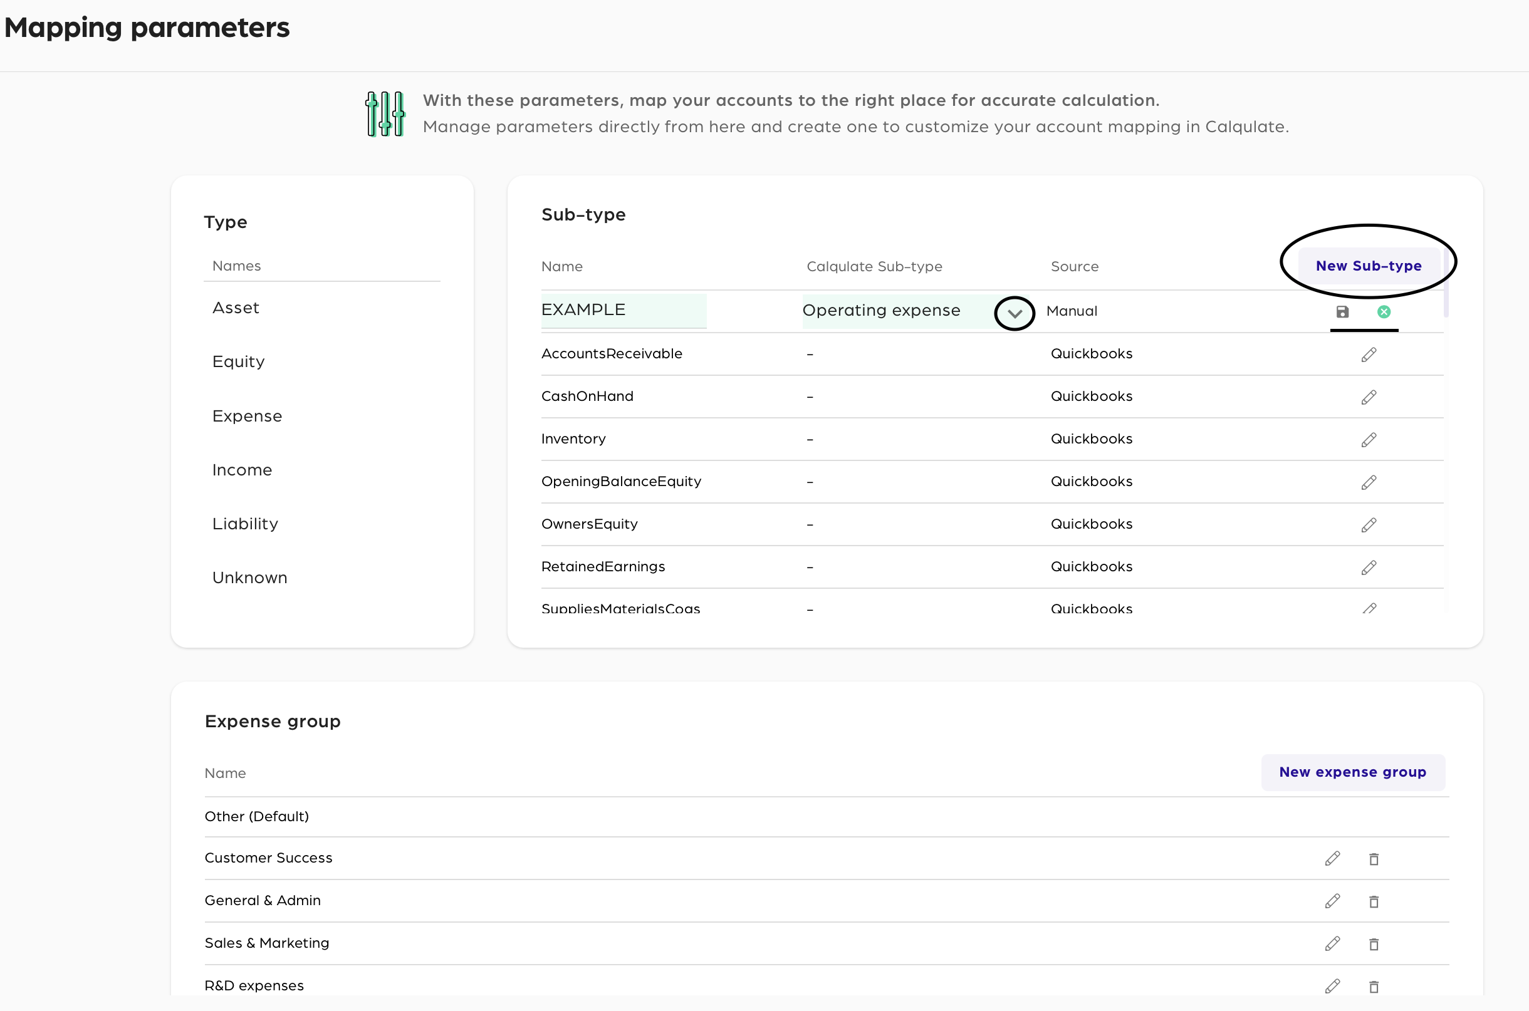1529x1011 pixels.
Task: Select the Asset type
Action: coord(236,308)
